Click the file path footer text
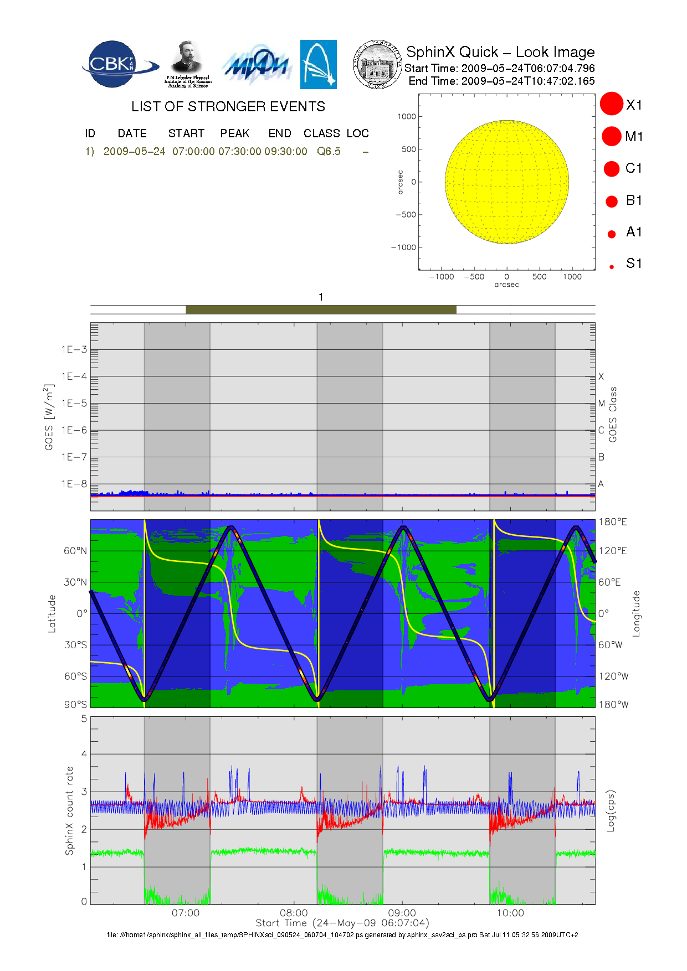Viewport: 687px width, 971px height. 342,935
